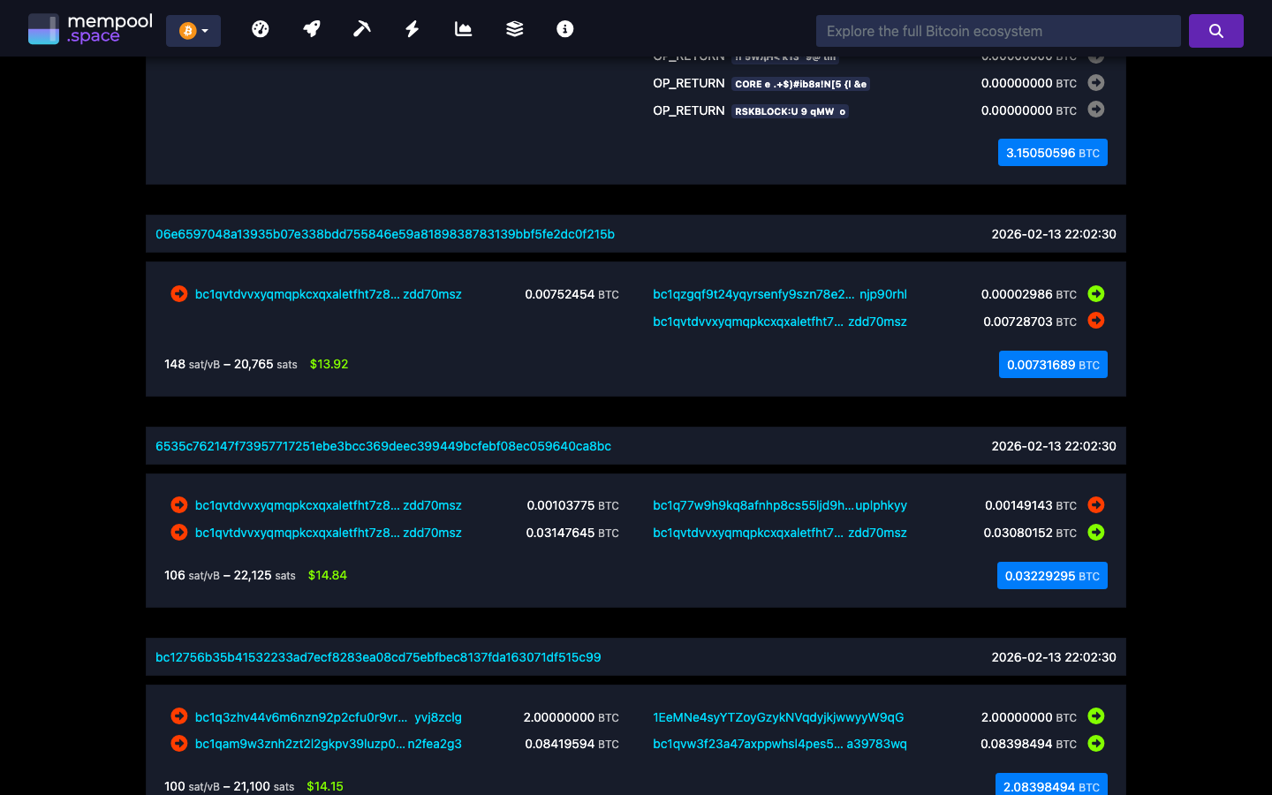Open address 1EeMNe4syYTZoyGzykNVqdyjkjwwyyW9qG
This screenshot has height=795, width=1272.
pos(777,717)
